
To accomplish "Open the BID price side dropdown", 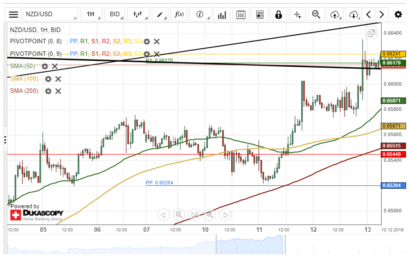I will 115,14.
